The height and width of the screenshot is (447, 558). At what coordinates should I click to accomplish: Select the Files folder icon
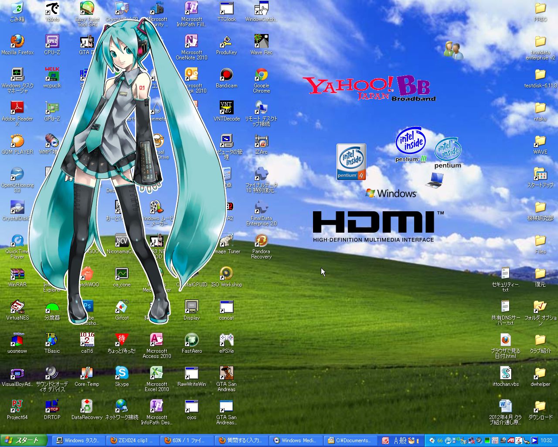541,244
